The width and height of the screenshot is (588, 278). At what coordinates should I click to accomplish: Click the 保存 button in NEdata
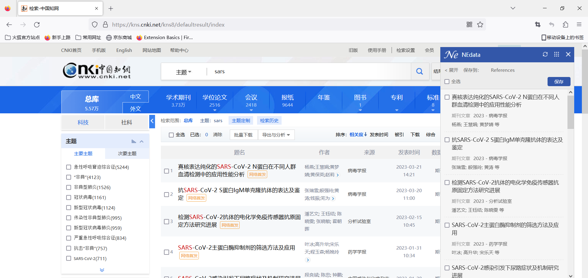coord(559,82)
